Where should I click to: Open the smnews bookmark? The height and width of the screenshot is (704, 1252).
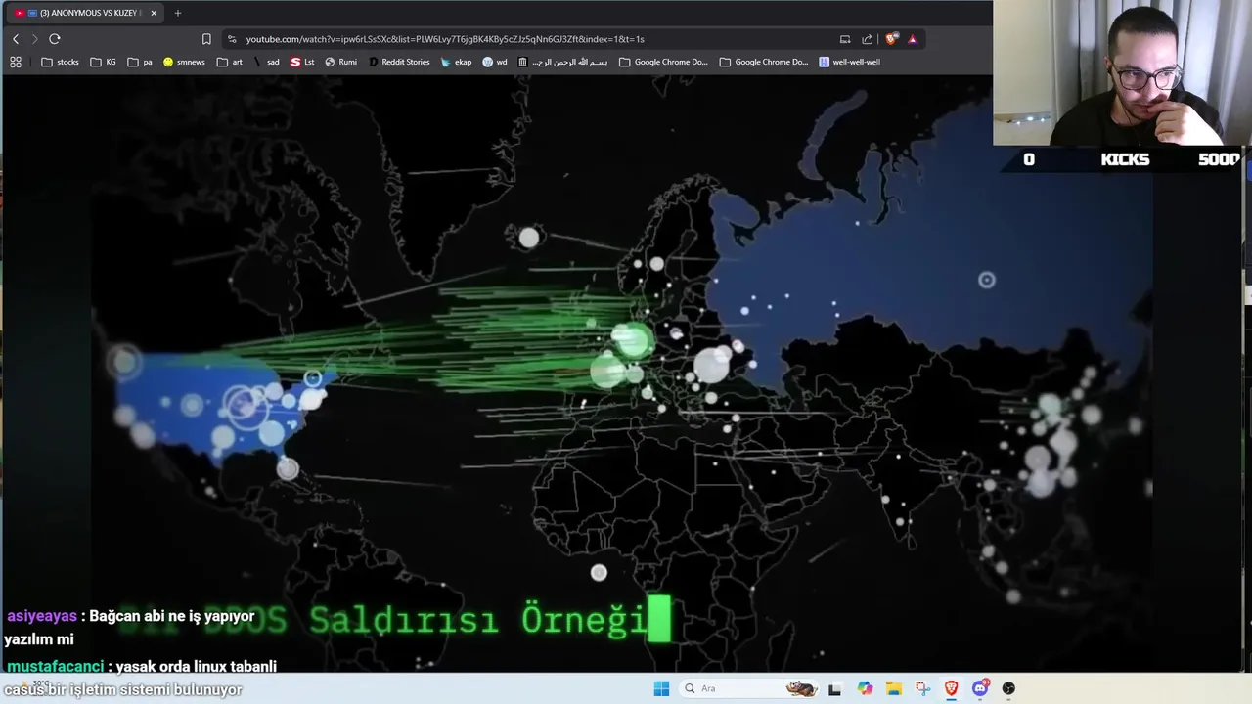[x=184, y=62]
